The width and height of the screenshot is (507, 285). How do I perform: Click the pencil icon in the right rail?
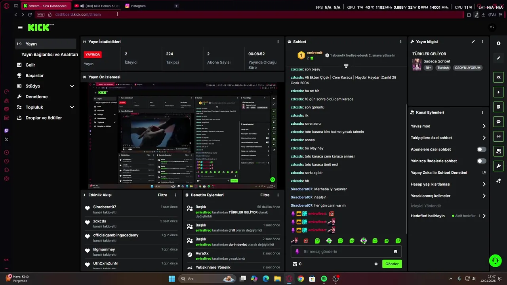(x=499, y=58)
